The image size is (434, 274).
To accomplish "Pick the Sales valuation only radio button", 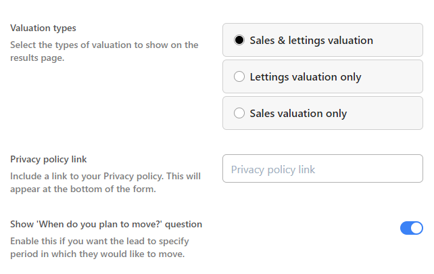I will (239, 114).
